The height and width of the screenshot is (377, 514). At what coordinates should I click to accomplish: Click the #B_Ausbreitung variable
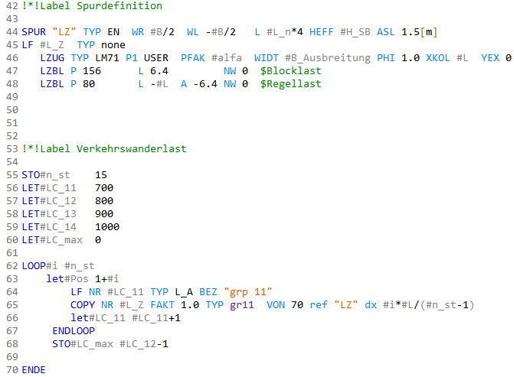328,58
